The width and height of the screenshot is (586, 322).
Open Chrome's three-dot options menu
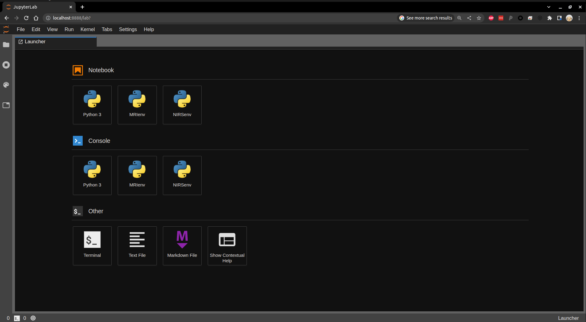pyautogui.click(x=579, y=18)
